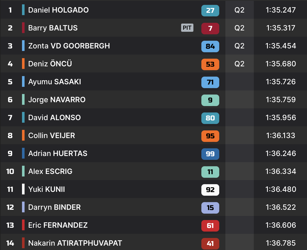Click the 1:35.247 lap time

(281, 10)
